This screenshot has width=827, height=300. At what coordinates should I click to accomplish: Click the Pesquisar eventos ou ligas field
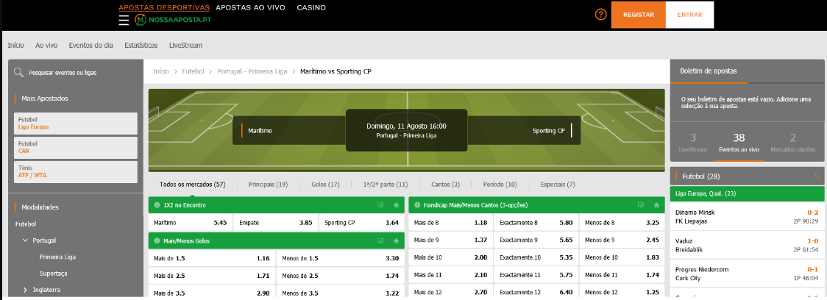pyautogui.click(x=76, y=73)
